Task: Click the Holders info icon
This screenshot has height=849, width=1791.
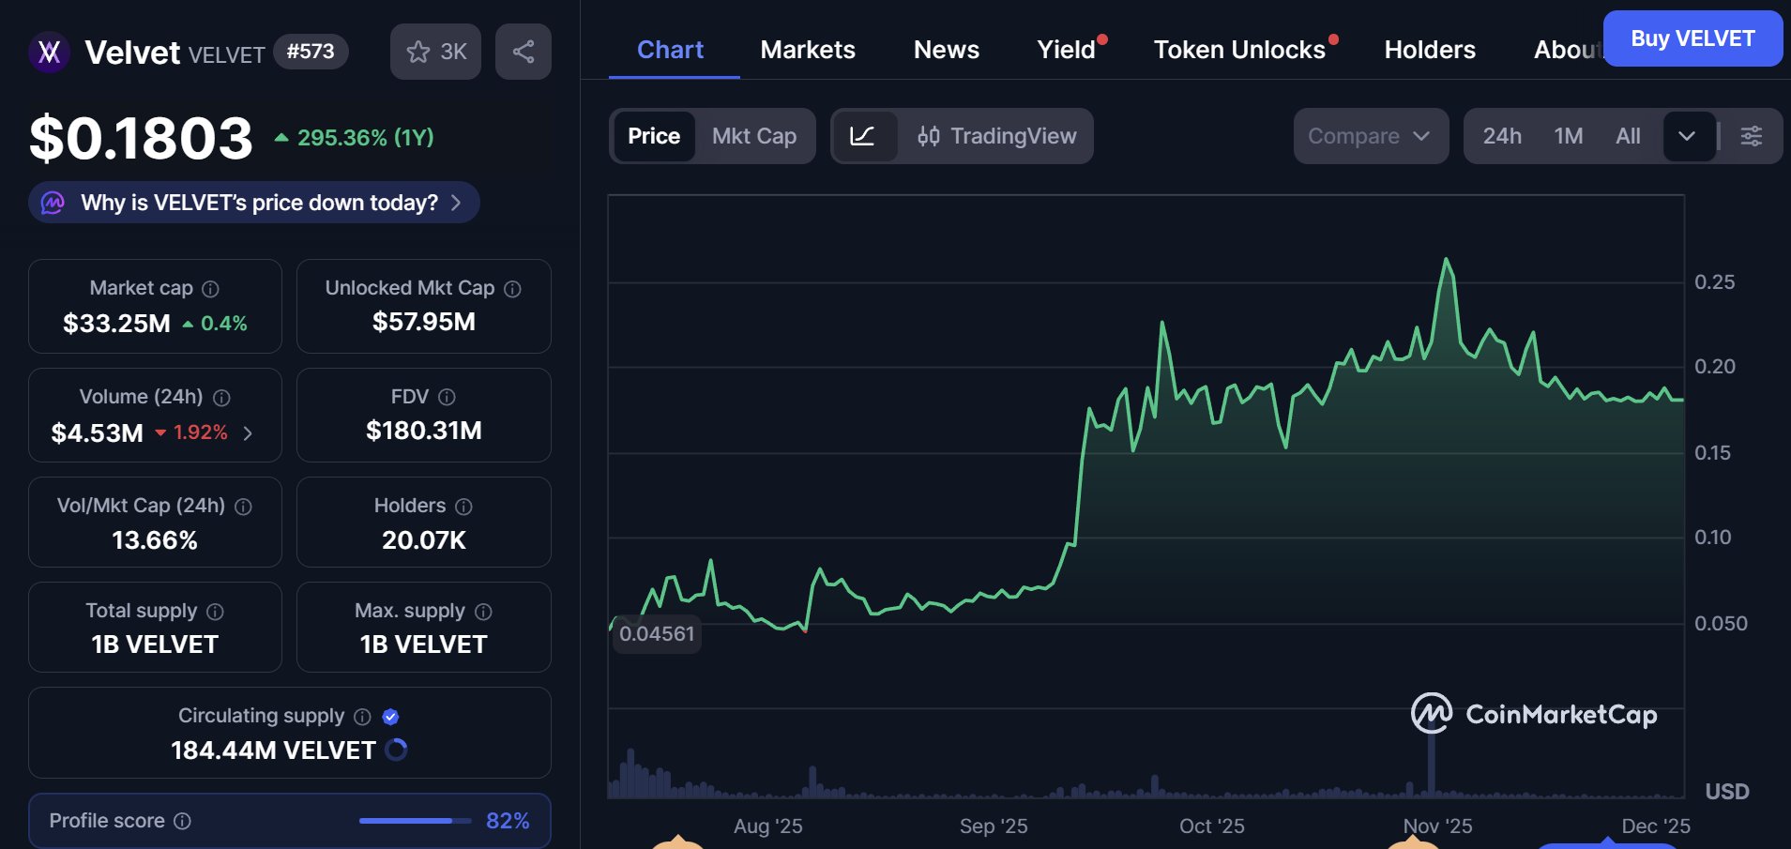Action: [x=463, y=507]
